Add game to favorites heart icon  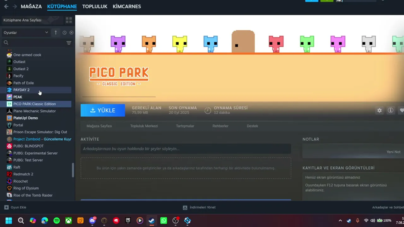pyautogui.click(x=401, y=110)
